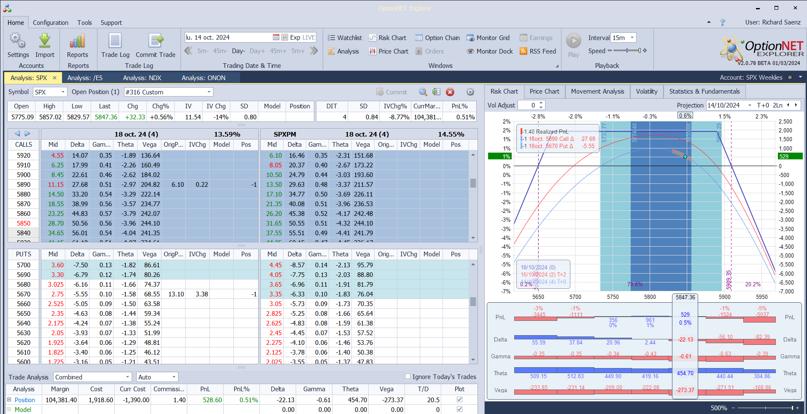Step back one day with Day-
807x414 pixels.
[x=238, y=51]
